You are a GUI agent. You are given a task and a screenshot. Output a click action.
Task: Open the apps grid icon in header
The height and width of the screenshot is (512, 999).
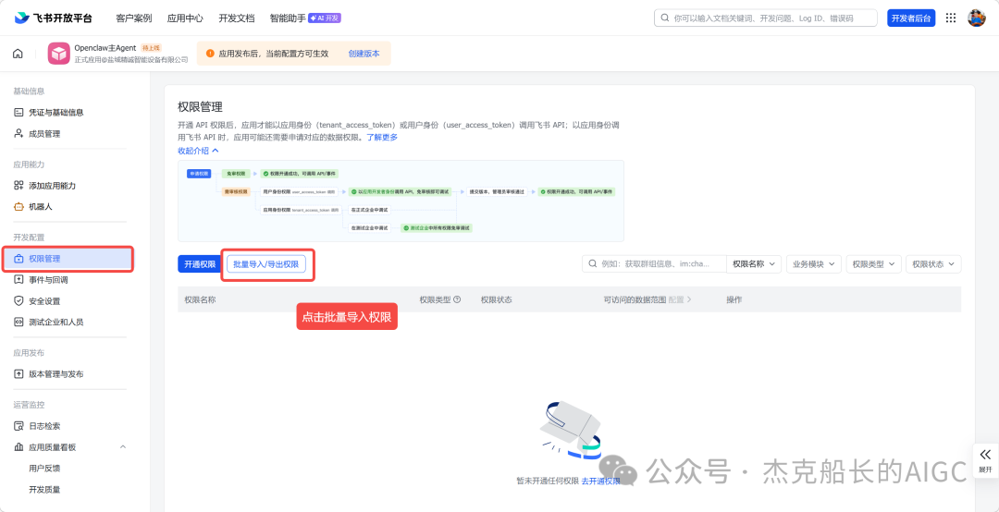coord(951,18)
